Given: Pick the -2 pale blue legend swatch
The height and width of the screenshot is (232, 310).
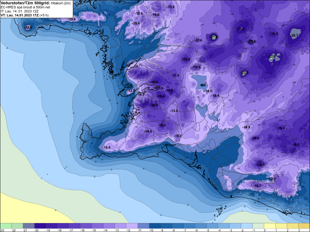Looking at the screenshot, I should point(246,226).
